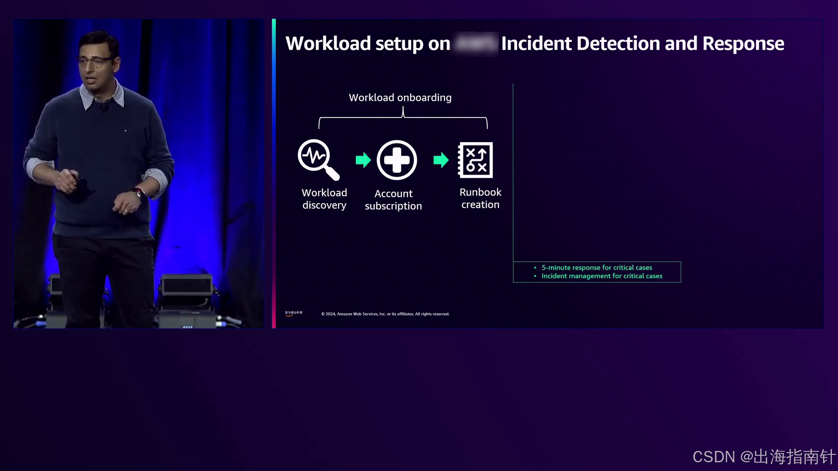Viewport: 838px width, 471px height.
Task: Click the Workload discovery text label
Action: (324, 199)
